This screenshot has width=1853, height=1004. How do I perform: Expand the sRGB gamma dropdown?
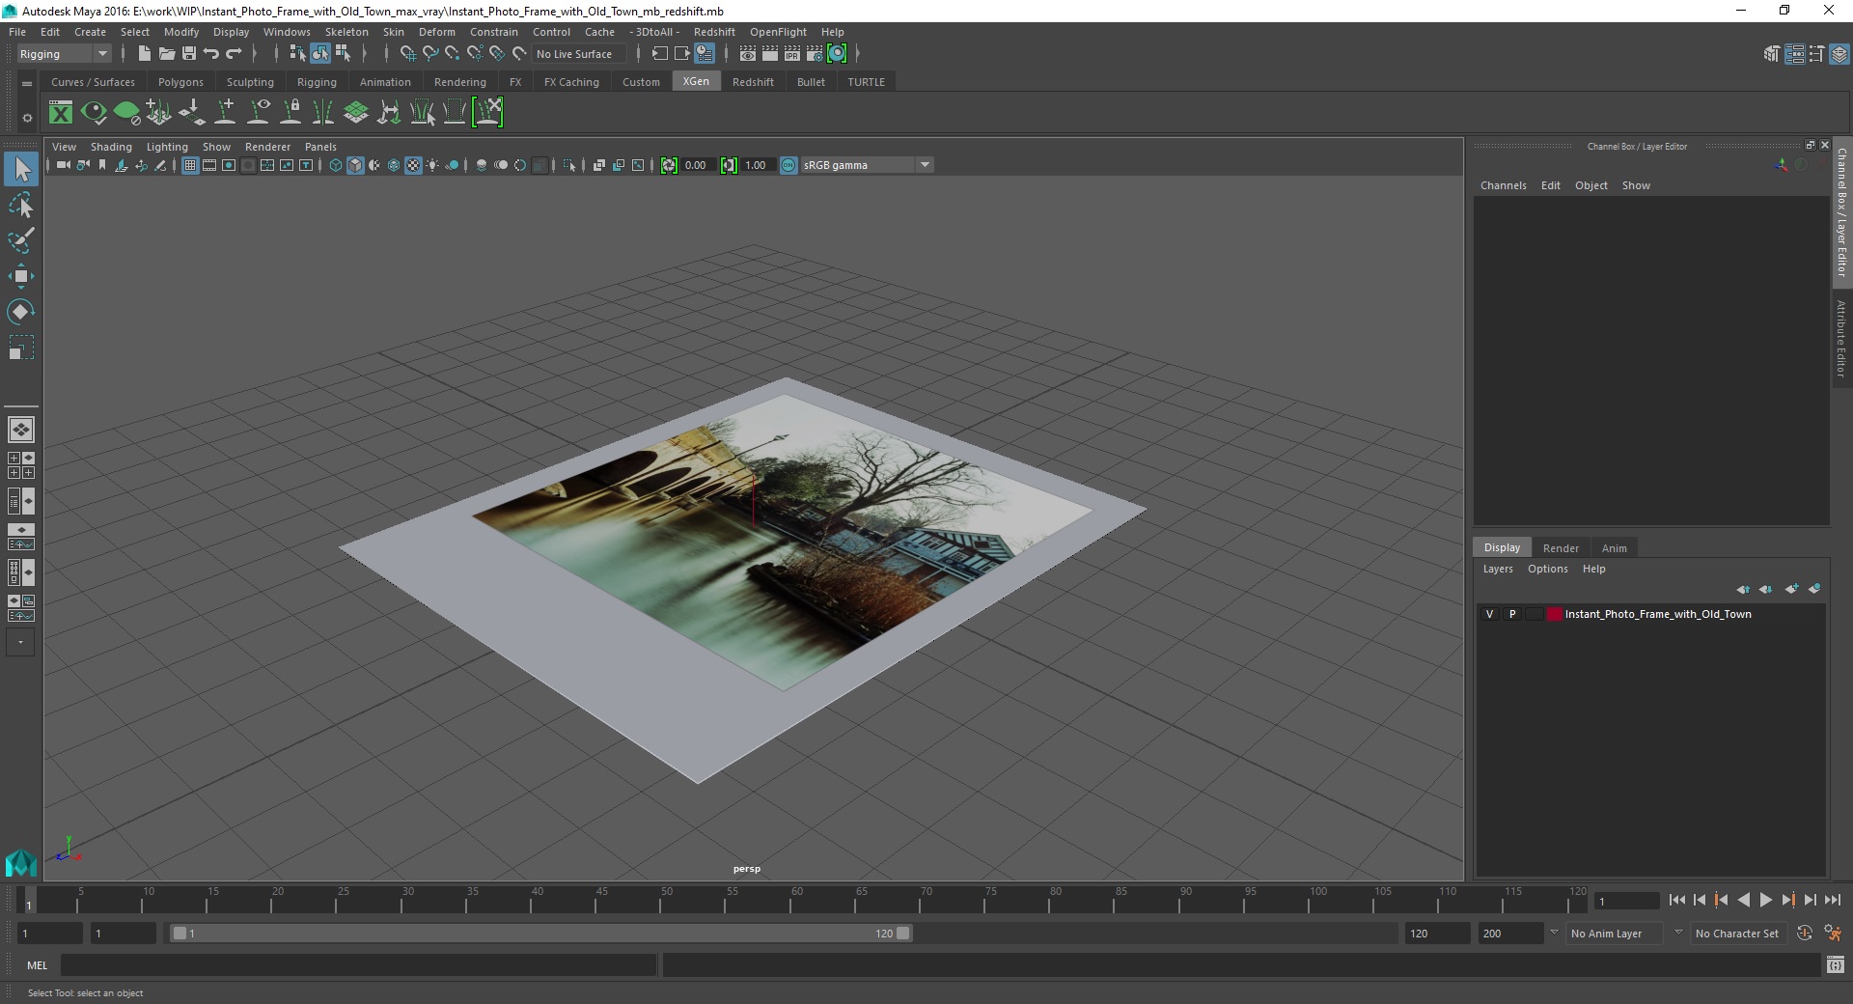coord(925,165)
